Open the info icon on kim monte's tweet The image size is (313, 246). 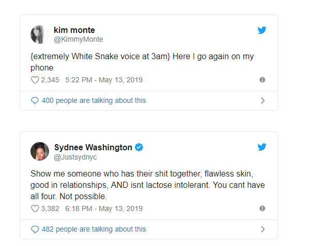(262, 80)
